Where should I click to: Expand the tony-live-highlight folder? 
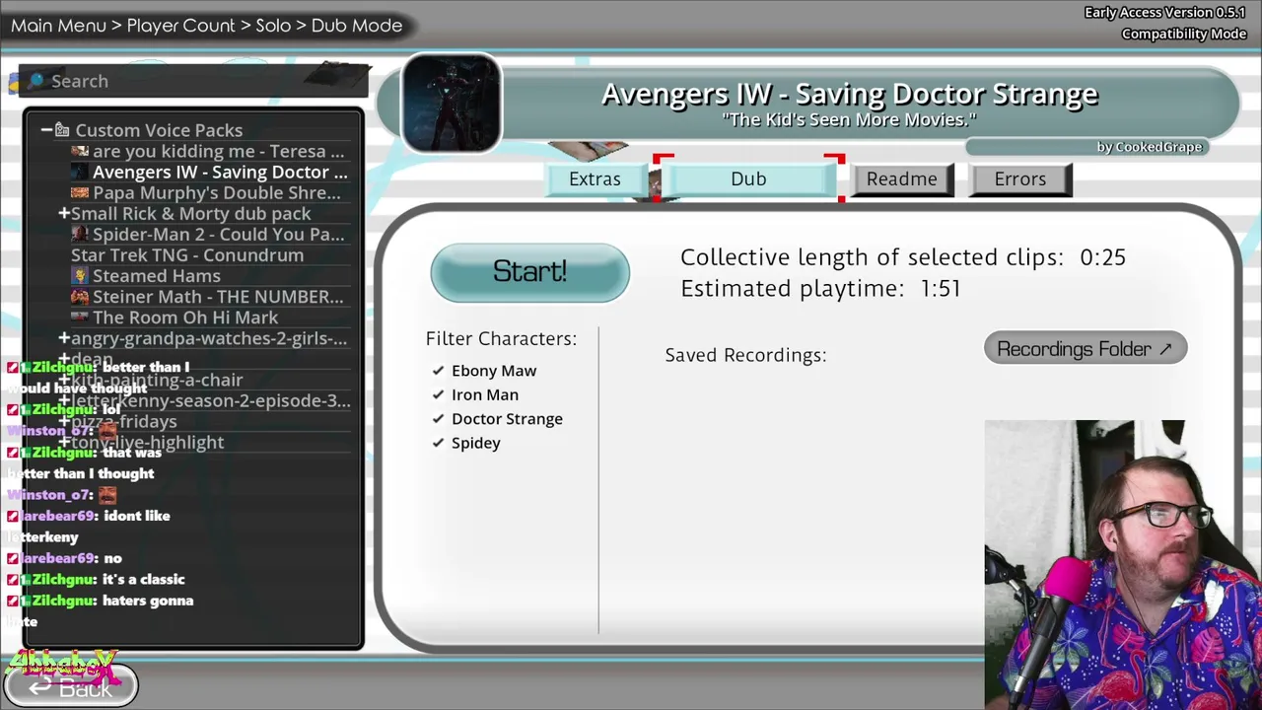64,442
